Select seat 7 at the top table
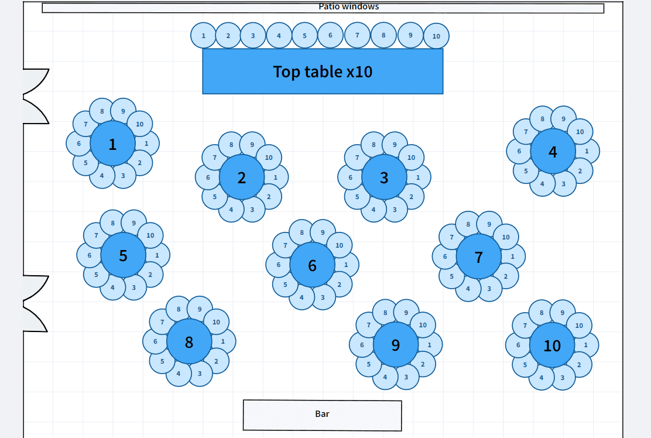Screen dimensions: 651x438 tap(358, 35)
